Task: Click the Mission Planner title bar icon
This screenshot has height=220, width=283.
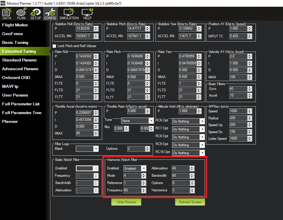Action: click(x=3, y=3)
